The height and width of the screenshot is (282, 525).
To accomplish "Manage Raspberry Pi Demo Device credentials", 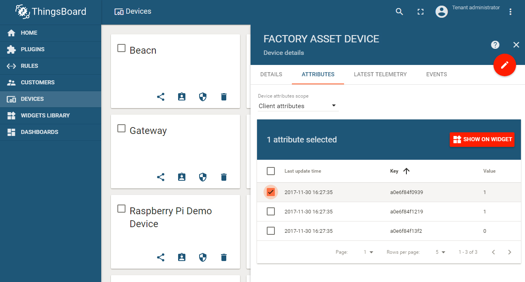I will [203, 257].
